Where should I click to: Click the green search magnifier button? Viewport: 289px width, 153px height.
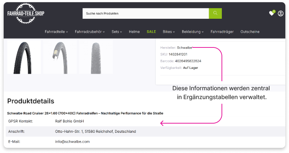pos(215,13)
